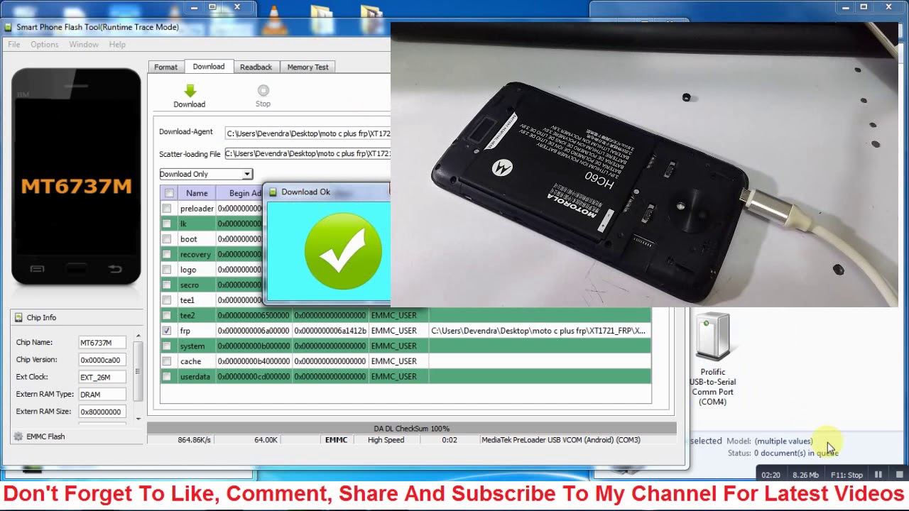Image resolution: width=909 pixels, height=511 pixels.
Task: Check the tee1 partition checkbox
Action: pos(167,300)
